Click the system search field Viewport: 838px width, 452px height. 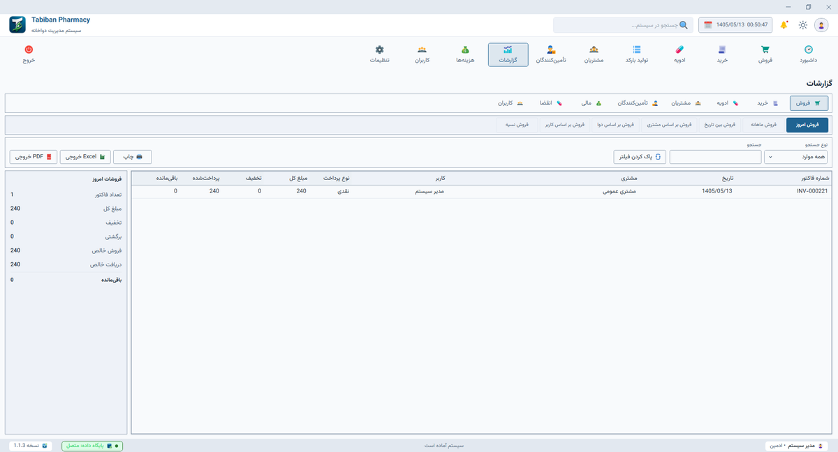click(624, 25)
